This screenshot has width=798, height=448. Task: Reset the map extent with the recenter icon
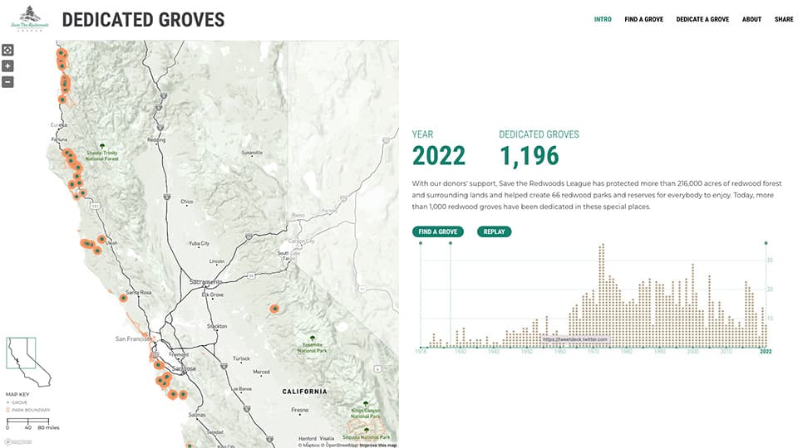7,50
